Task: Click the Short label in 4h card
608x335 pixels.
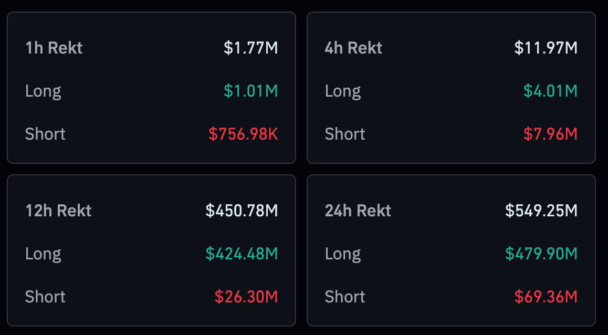Action: pos(345,134)
